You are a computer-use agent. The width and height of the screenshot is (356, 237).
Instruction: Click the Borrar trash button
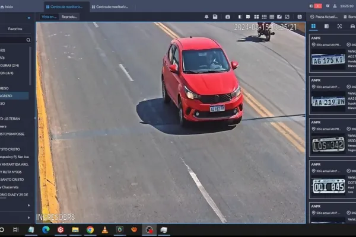tap(349, 17)
